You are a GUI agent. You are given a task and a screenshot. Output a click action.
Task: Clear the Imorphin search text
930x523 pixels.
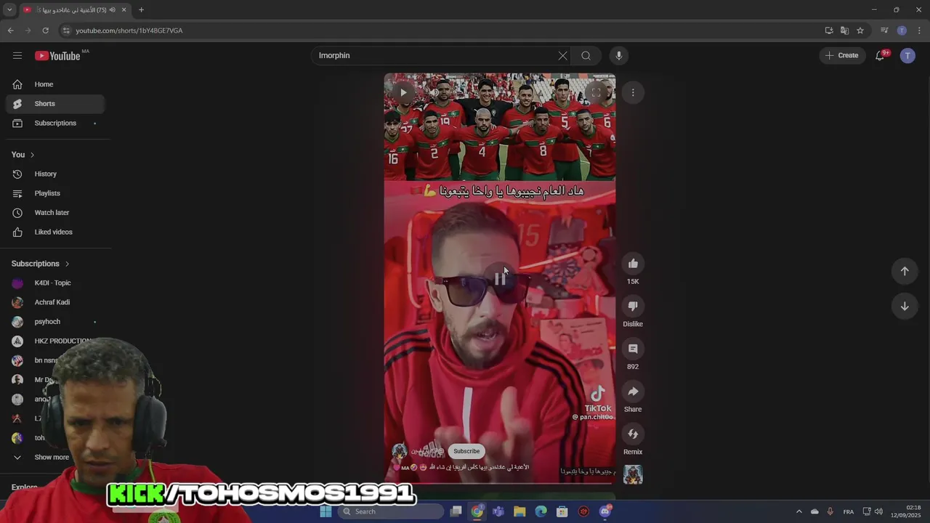[x=562, y=55]
